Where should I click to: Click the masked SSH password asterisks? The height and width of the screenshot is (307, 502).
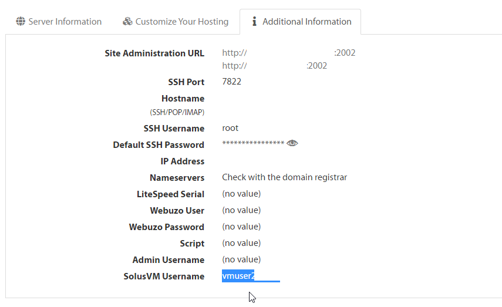(x=253, y=143)
